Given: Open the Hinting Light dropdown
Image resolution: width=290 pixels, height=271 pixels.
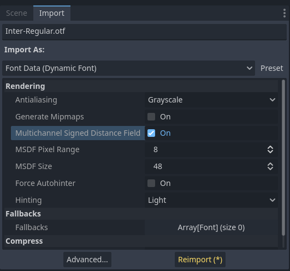Looking at the screenshot, I should coord(211,200).
